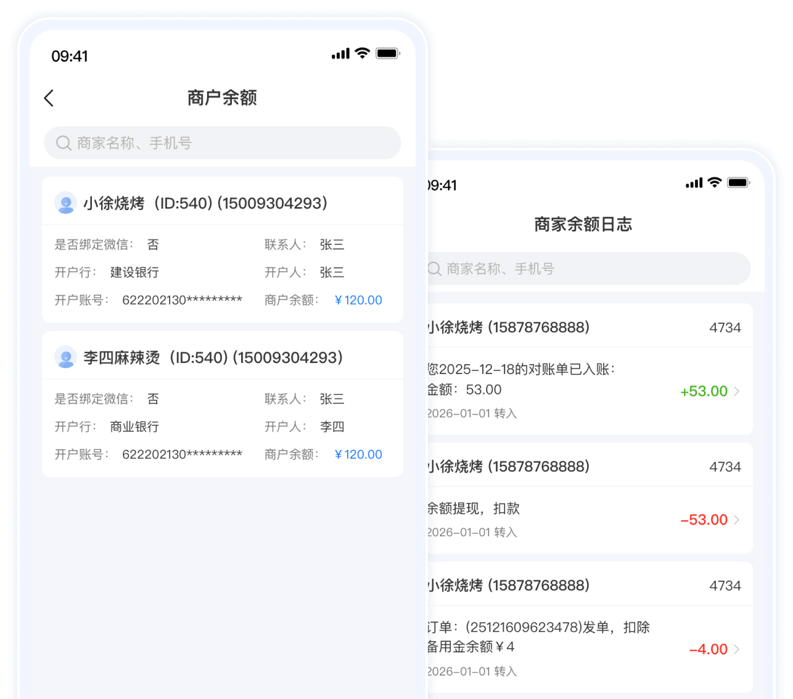Click the avatar icon beside 小徐烧烤
793x699 pixels.
coord(65,203)
